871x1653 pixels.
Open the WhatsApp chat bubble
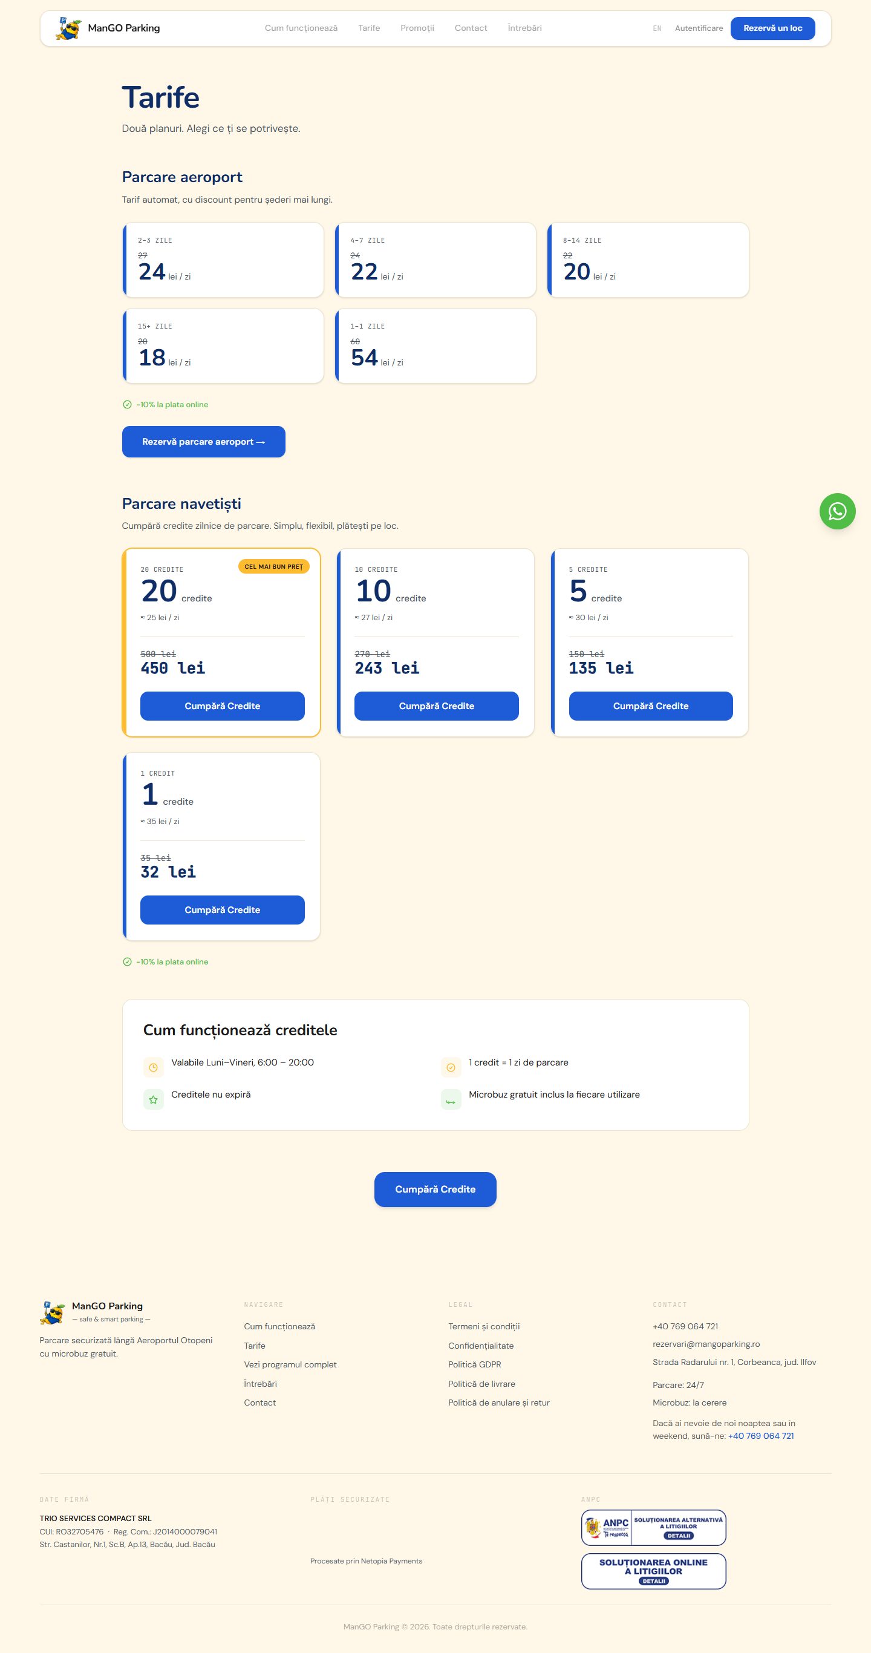pos(837,511)
